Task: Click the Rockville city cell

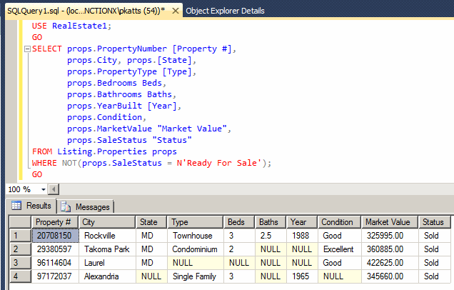Action: click(107, 236)
